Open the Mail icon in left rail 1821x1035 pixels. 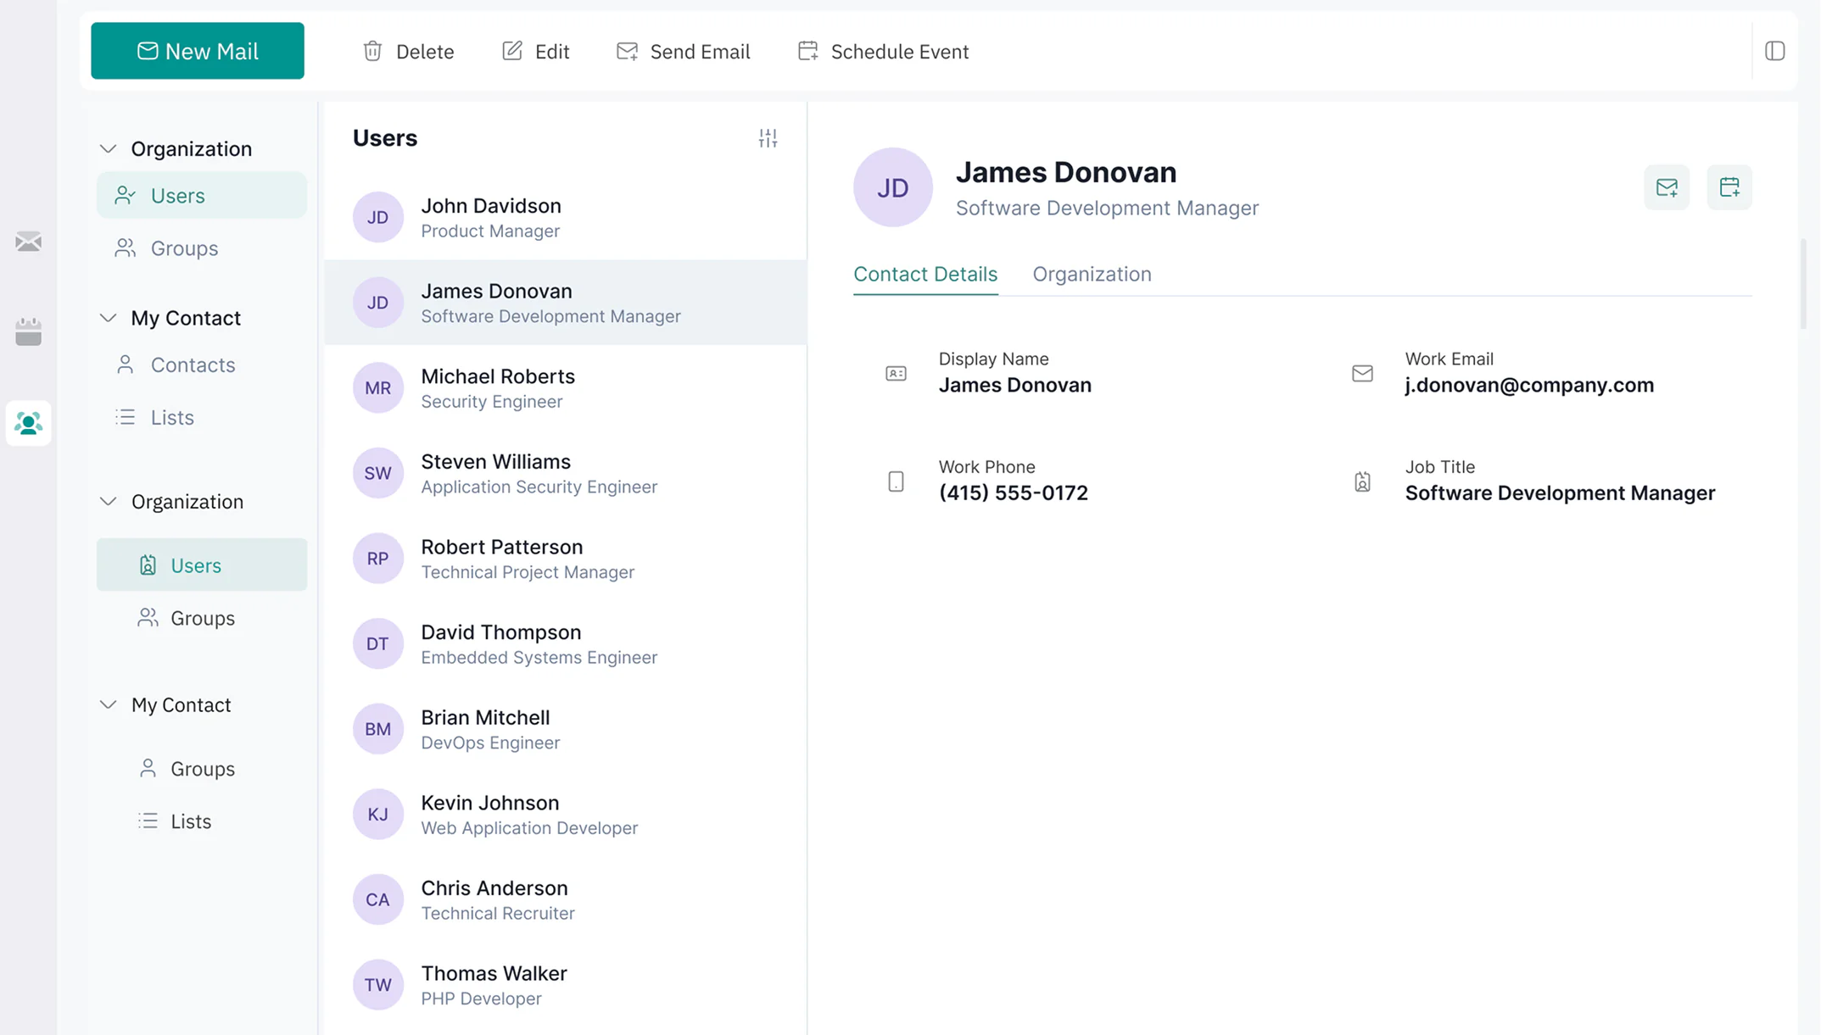point(28,242)
